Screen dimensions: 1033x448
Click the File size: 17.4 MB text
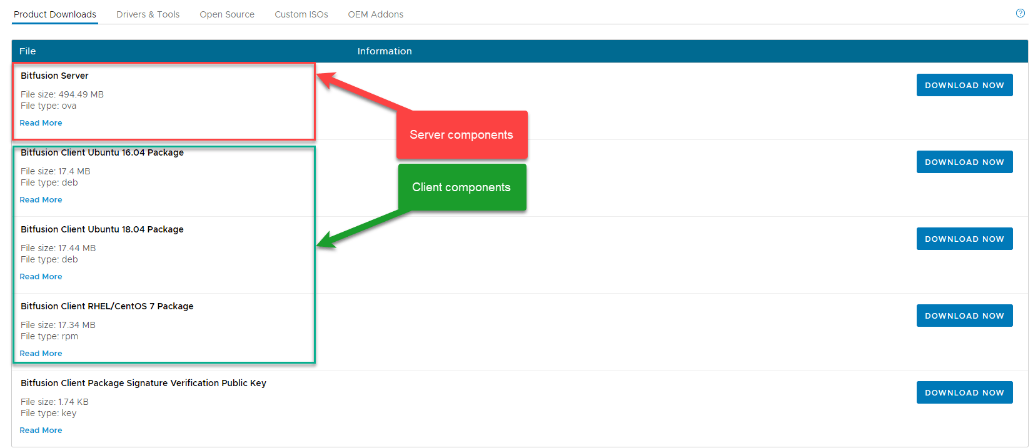[55, 171]
